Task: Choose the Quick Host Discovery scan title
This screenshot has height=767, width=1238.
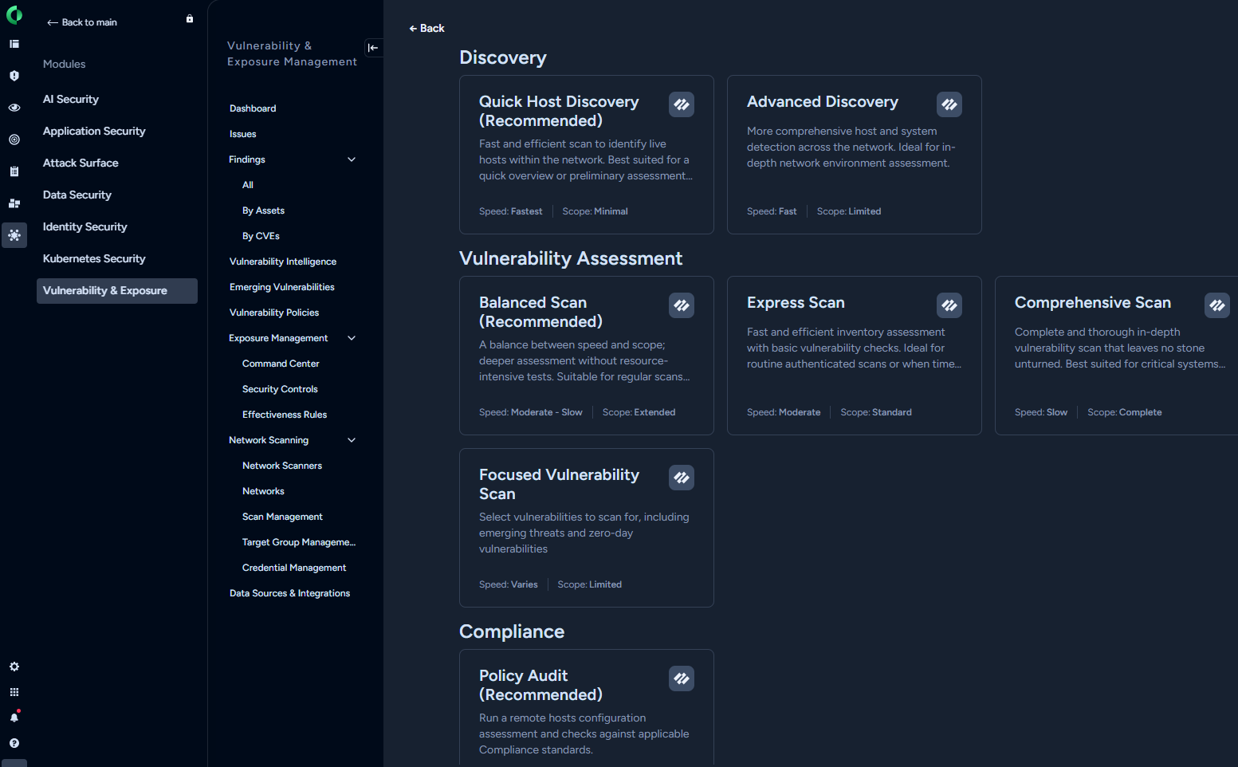Action: click(x=559, y=111)
